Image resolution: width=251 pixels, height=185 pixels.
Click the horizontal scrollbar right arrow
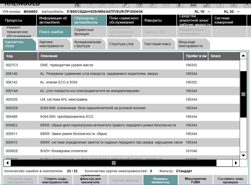(x=236, y=163)
